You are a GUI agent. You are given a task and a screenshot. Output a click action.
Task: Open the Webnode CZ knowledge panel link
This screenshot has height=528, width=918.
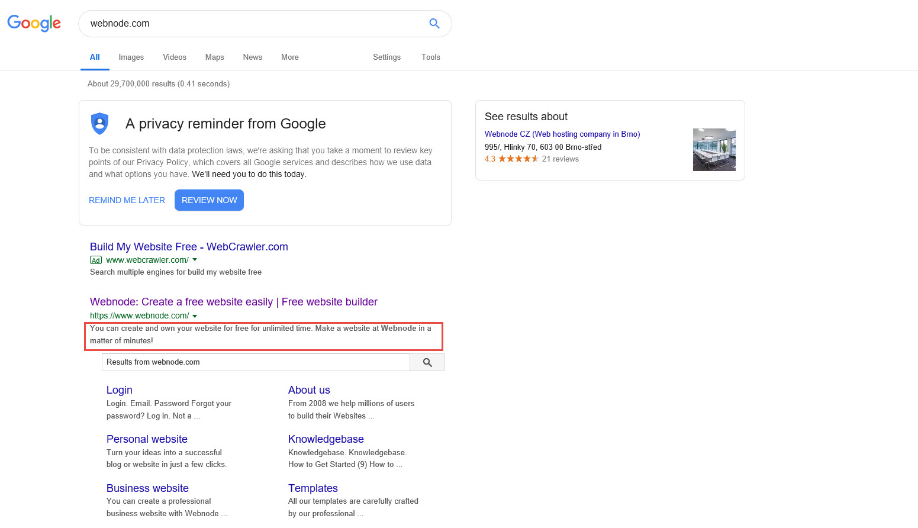[562, 134]
